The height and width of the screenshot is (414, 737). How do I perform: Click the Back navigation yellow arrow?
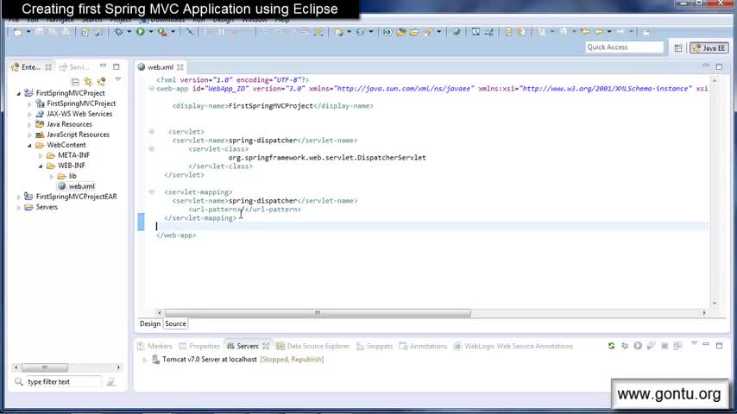[x=599, y=32]
